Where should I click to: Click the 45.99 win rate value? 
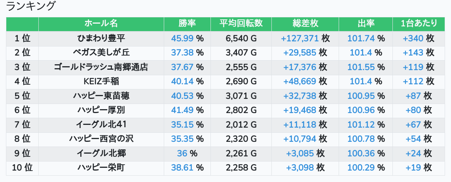182,38
